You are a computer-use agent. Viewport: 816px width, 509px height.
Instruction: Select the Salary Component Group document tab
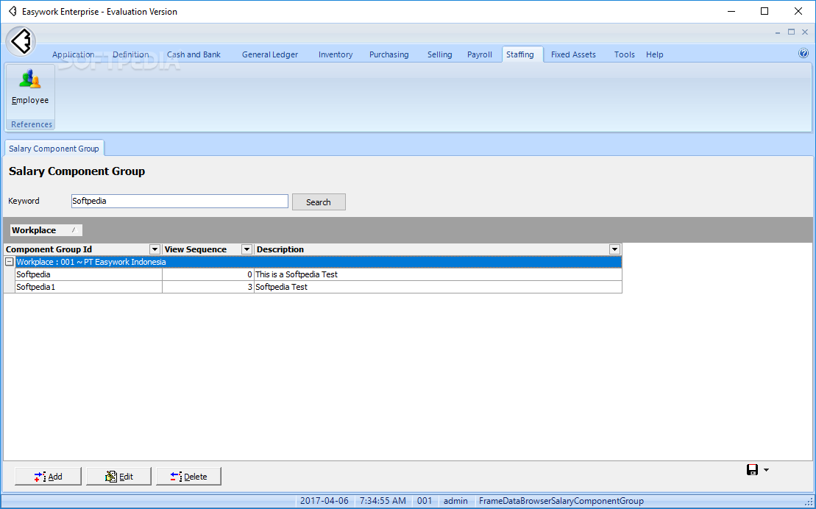(x=54, y=149)
